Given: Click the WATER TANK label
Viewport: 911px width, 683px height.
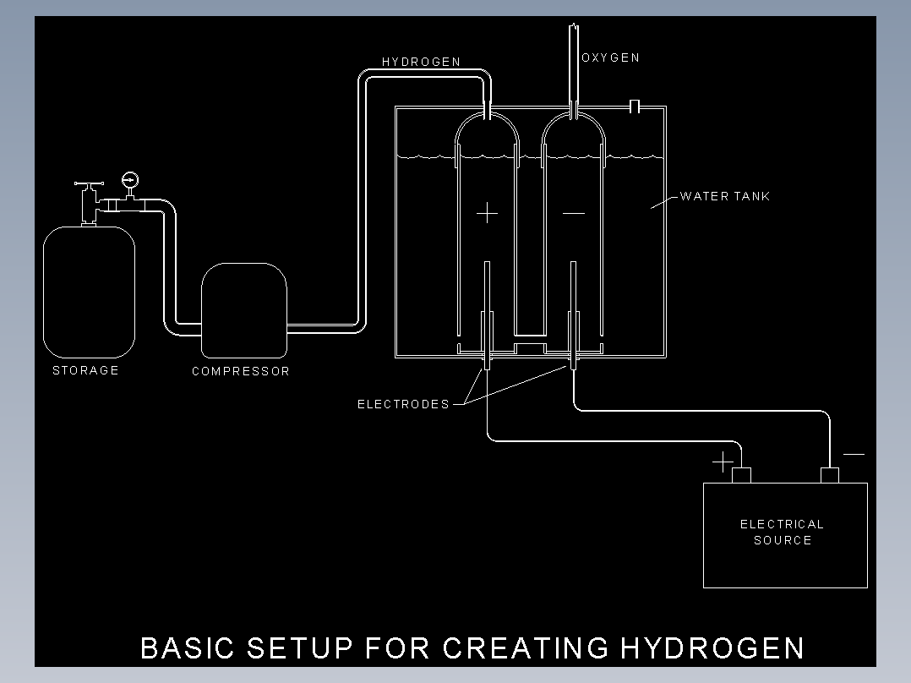Looking at the screenshot, I should tap(725, 196).
